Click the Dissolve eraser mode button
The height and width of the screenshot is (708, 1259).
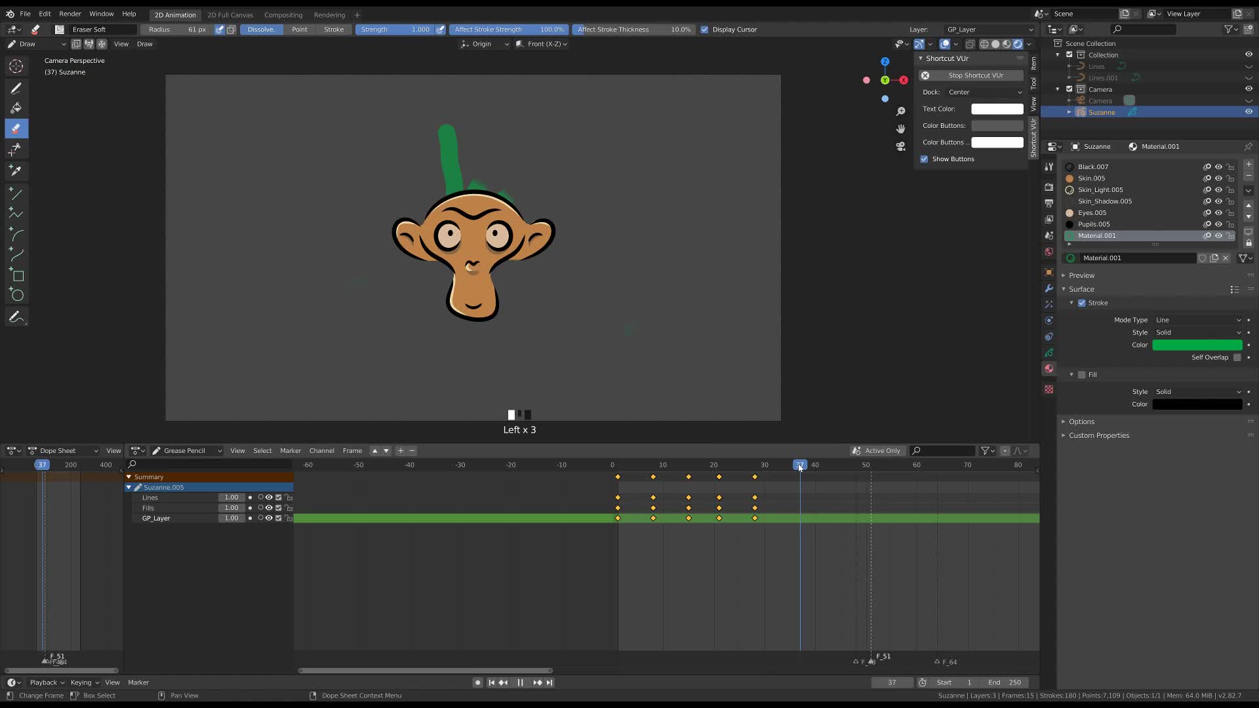[261, 29]
